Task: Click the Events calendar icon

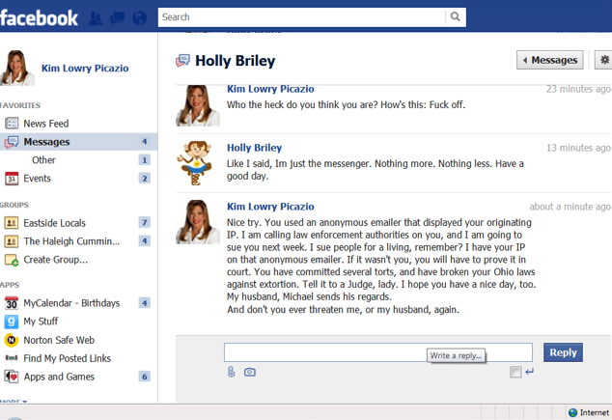Action: [12, 179]
